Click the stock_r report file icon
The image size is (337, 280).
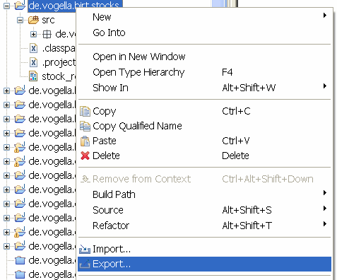click(33, 76)
